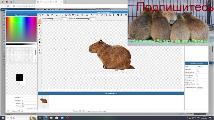Switch color mode to HSL

(31, 109)
